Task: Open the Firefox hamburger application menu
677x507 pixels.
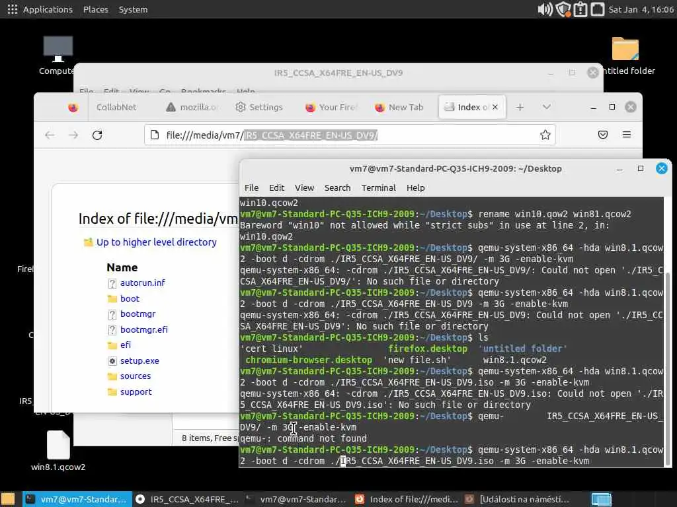Action: (627, 135)
